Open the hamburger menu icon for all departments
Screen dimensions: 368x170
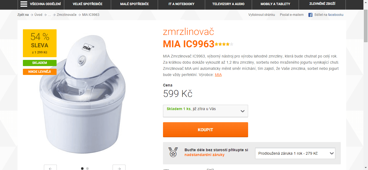point(24,4)
